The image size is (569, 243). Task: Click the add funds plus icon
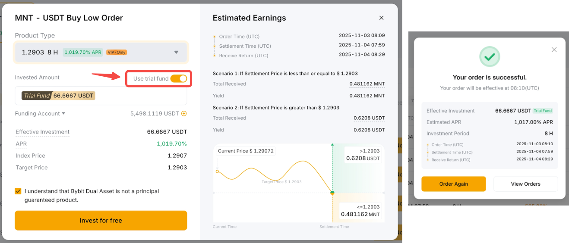click(x=184, y=114)
